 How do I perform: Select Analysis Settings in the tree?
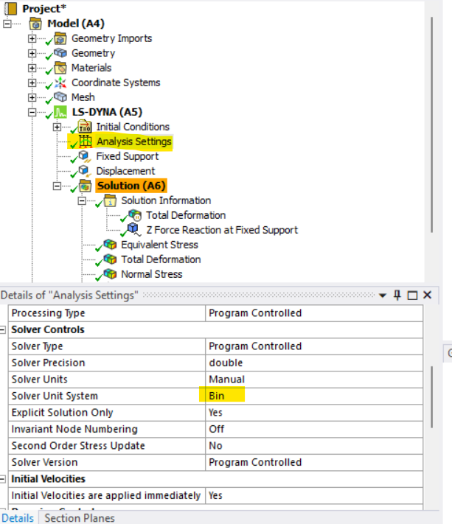133,142
